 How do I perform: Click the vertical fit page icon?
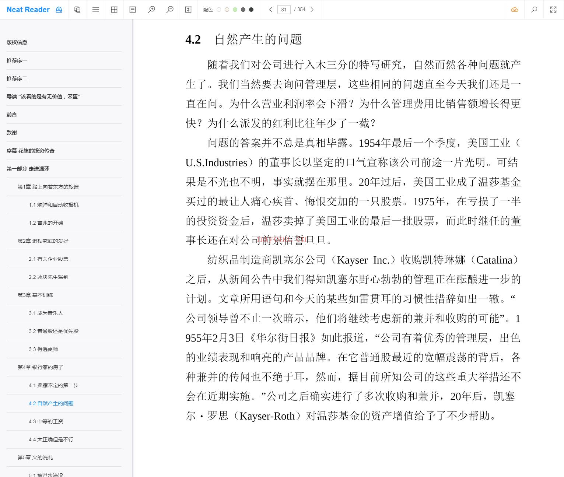coord(188,10)
